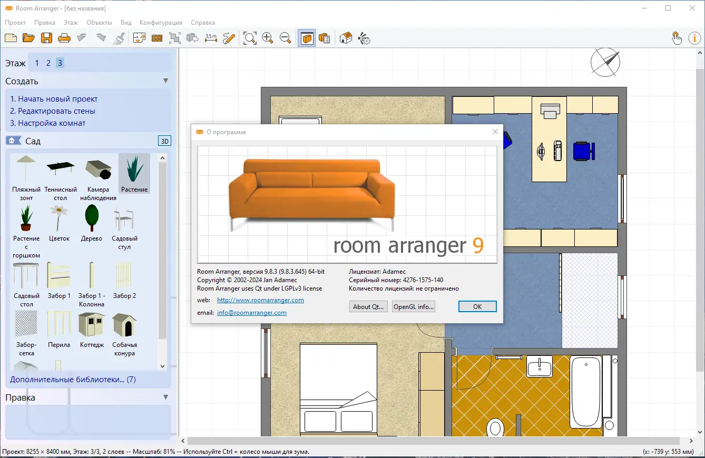
Task: Select floor 3
Action: pos(60,63)
